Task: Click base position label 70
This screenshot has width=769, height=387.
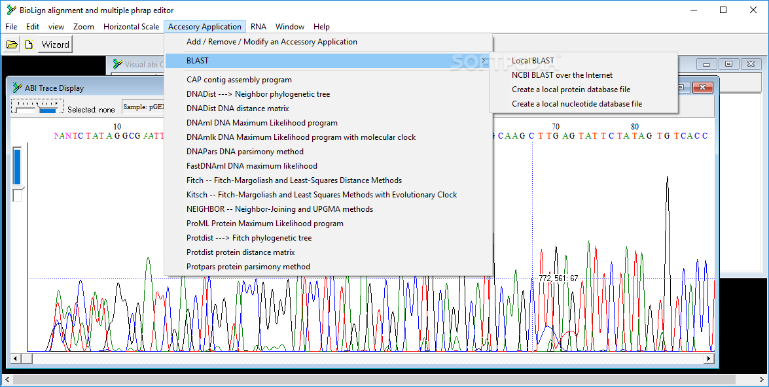Action: [555, 126]
